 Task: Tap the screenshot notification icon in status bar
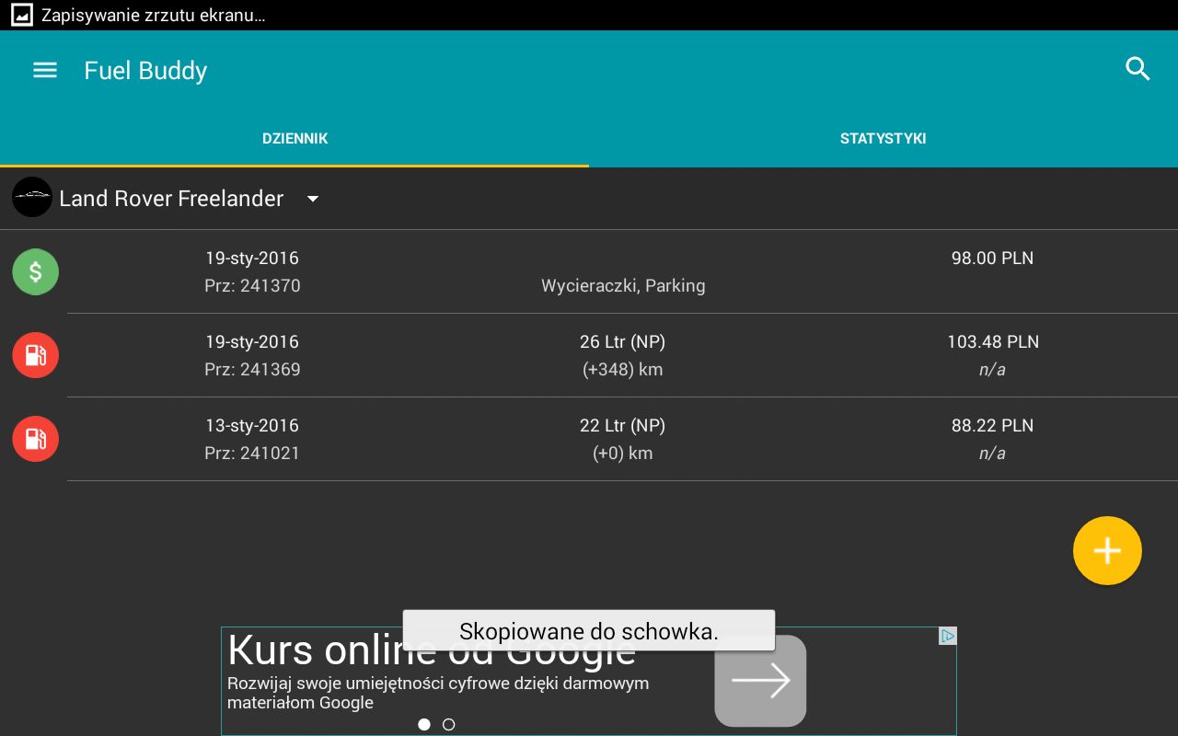(x=21, y=15)
